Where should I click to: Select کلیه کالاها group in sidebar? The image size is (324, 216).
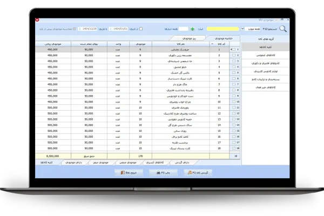266,47
